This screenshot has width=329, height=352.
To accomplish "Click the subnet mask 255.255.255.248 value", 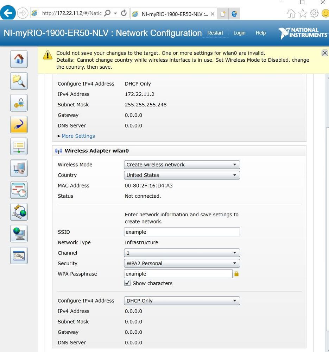I will point(145,105).
